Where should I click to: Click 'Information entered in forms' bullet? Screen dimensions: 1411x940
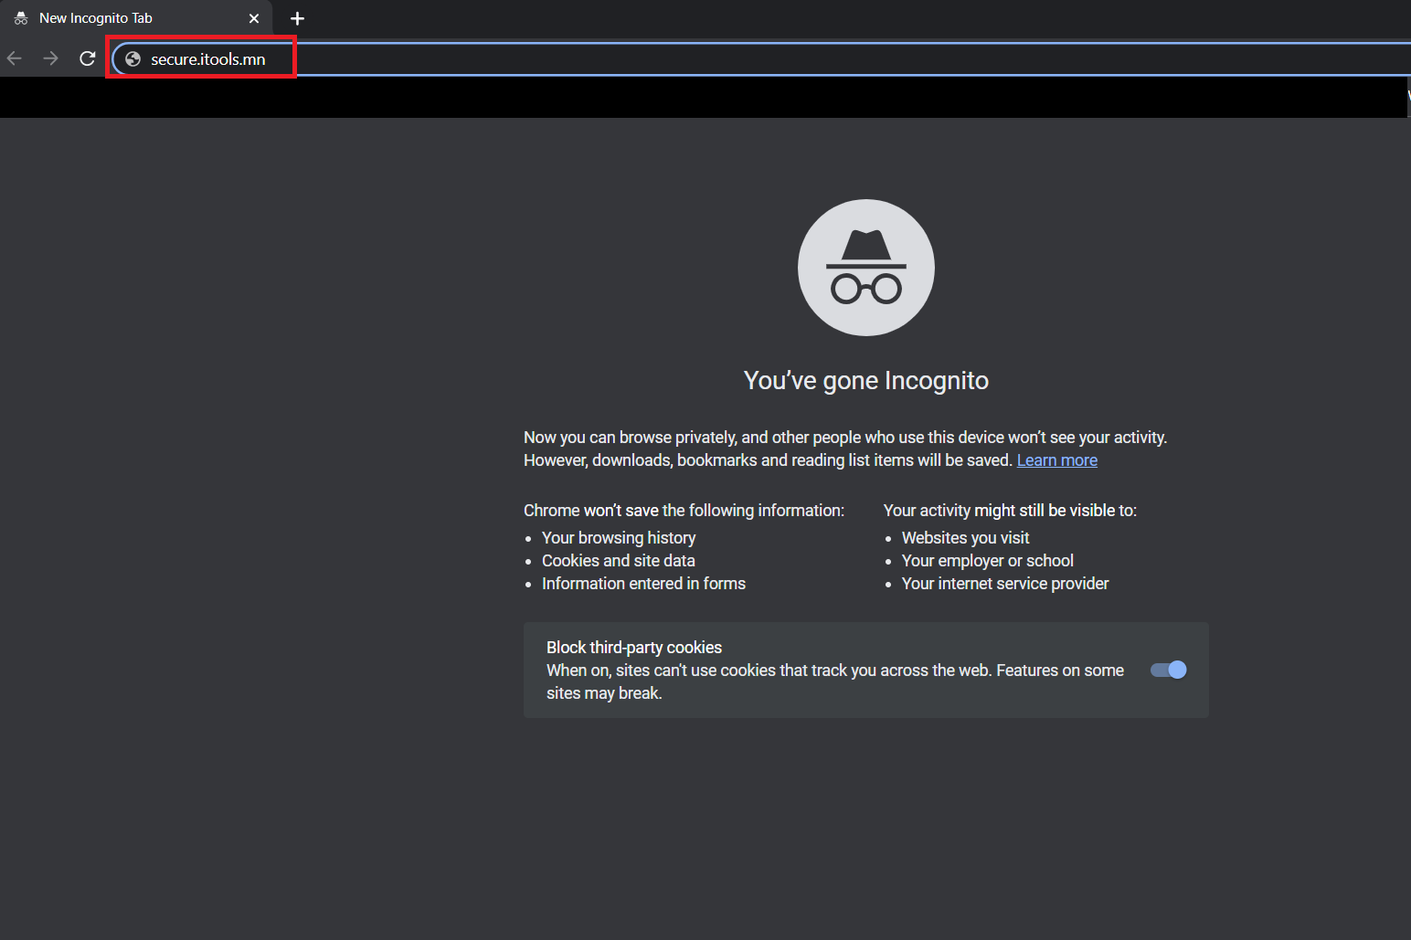[x=643, y=584]
